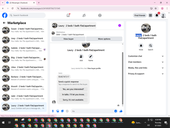Expand the Chat members section
Viewport: 170px width, 128px height.
pyautogui.click(x=146, y=62)
